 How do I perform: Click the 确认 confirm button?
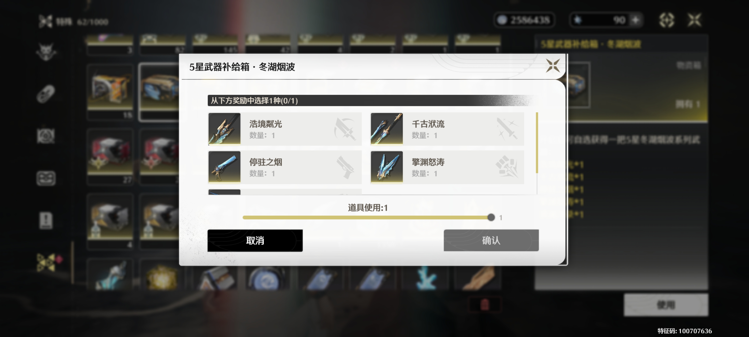point(491,240)
